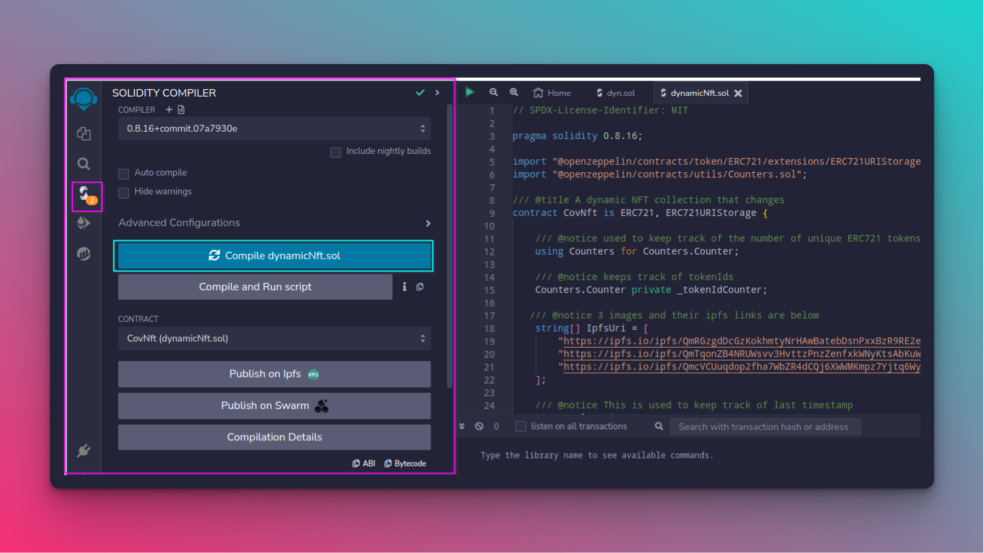
Task: Click '@notice keeps track of tokenIds' comment
Action: [634, 277]
